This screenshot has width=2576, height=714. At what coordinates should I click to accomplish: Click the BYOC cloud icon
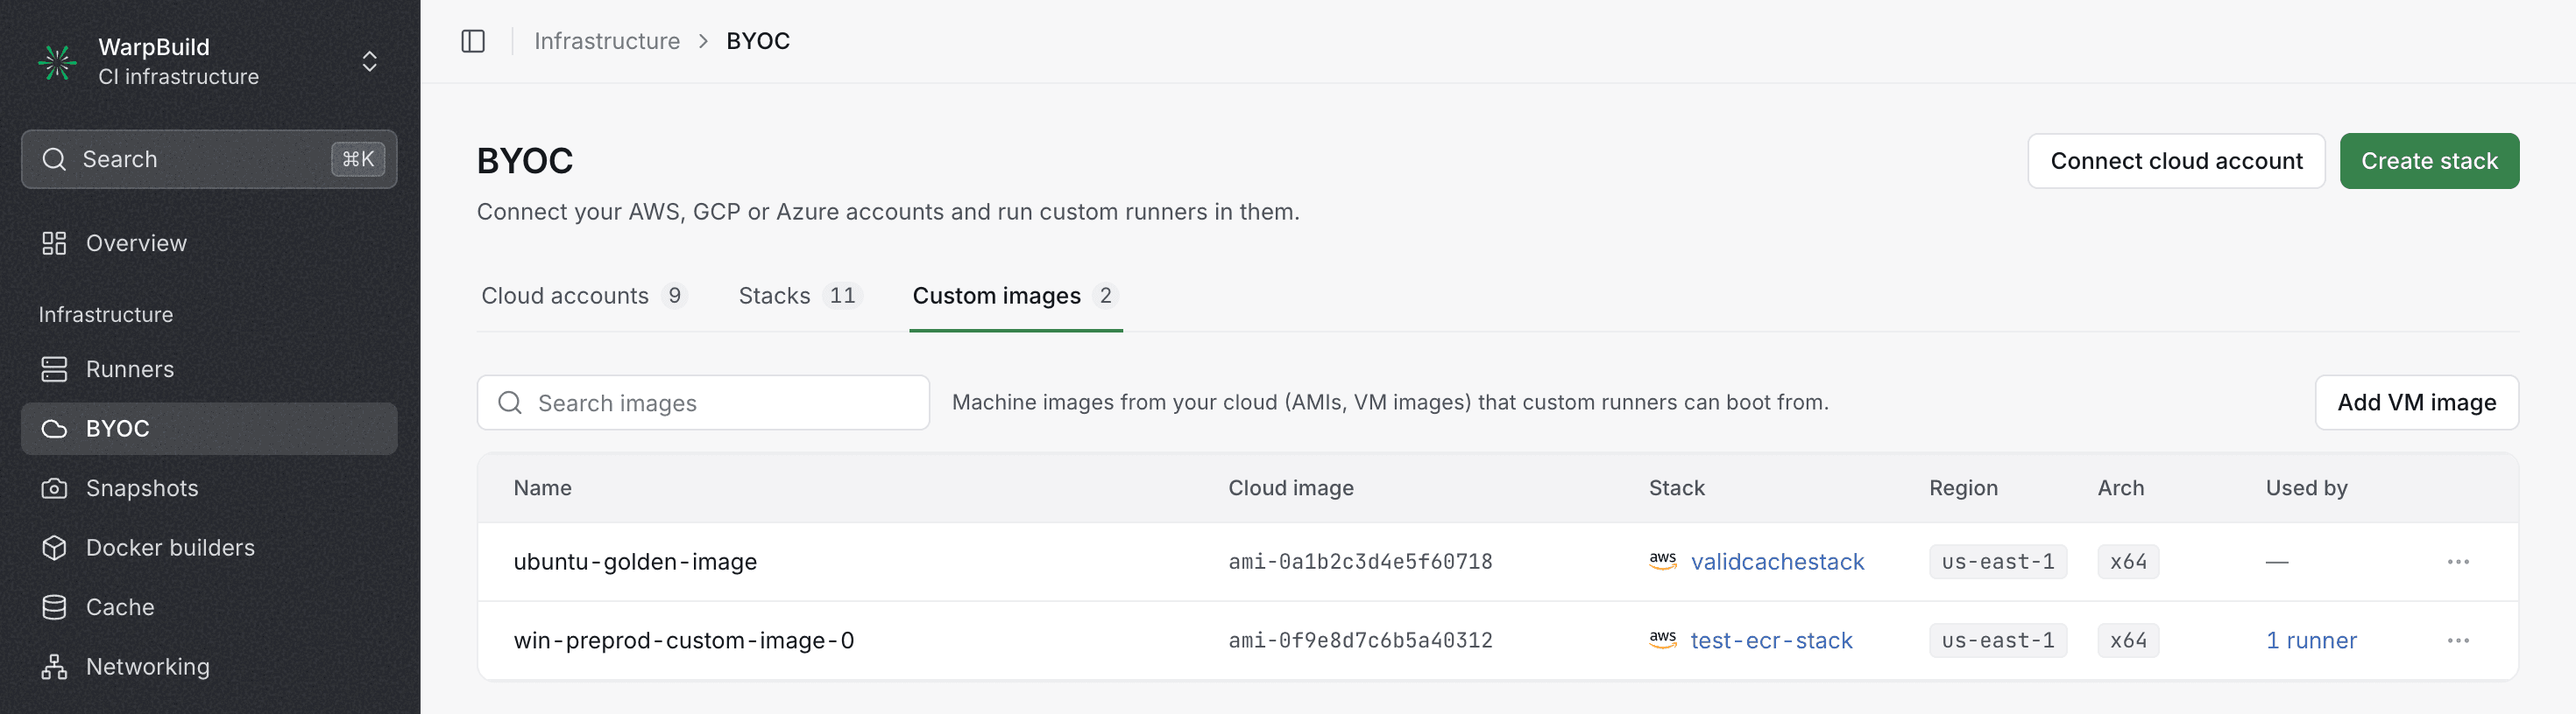54,429
